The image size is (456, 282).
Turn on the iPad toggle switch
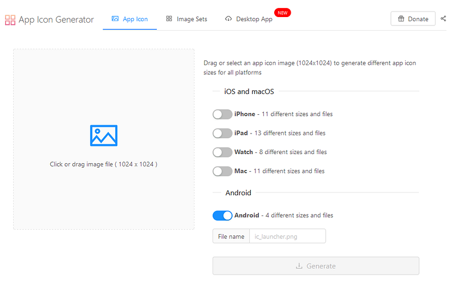click(222, 134)
